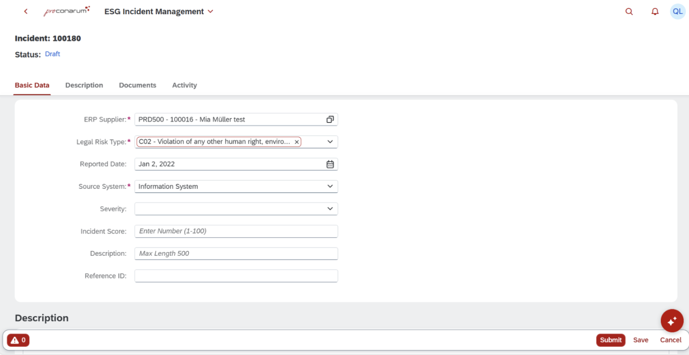Expand the Legal Risk Type dropdown

(330, 142)
